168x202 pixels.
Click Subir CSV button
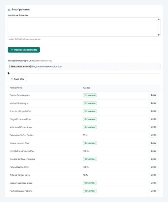(17, 79)
